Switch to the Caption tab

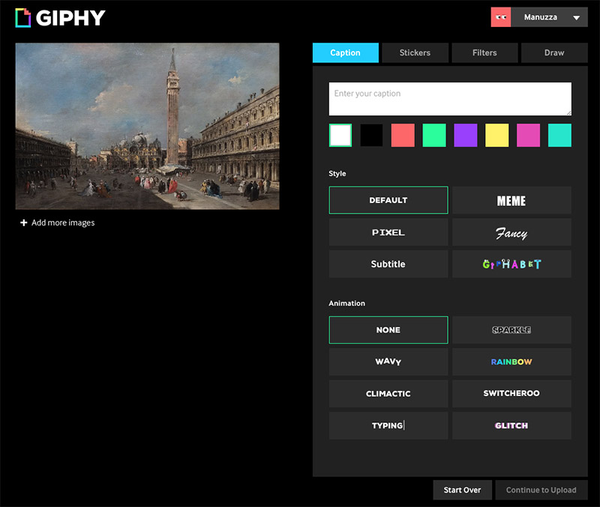(x=346, y=52)
